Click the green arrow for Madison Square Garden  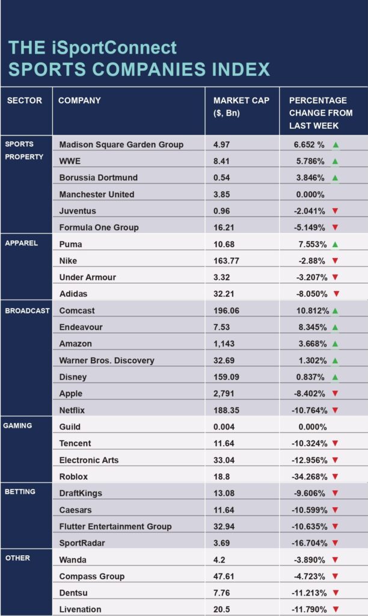coord(336,144)
